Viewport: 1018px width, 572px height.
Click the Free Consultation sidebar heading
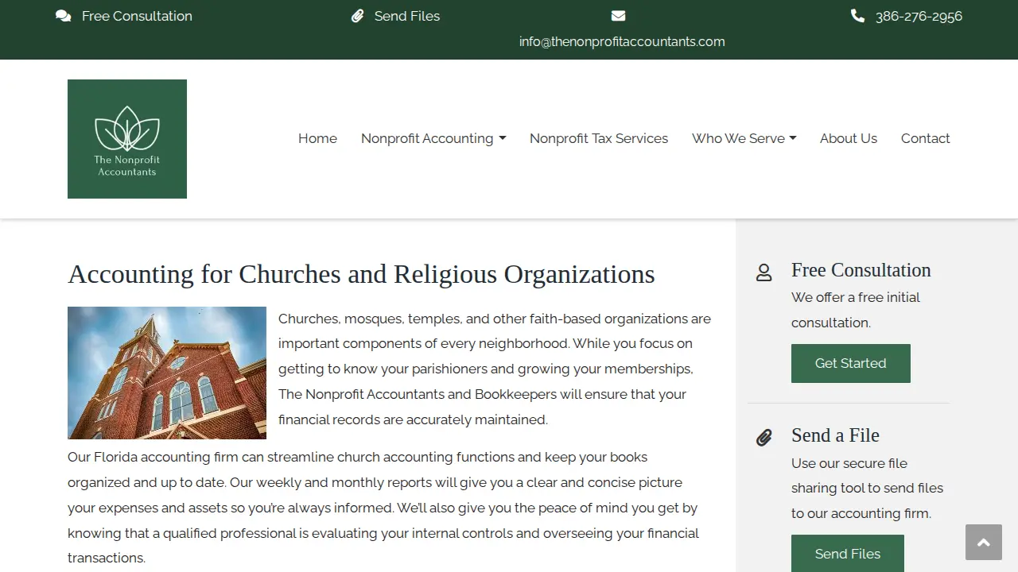(861, 270)
